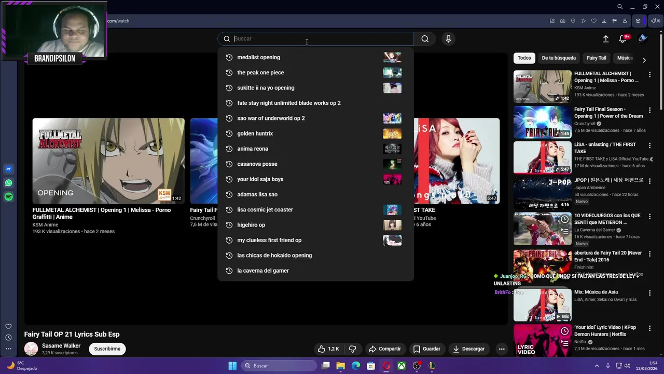Open the YouTube create upload icon

point(605,38)
